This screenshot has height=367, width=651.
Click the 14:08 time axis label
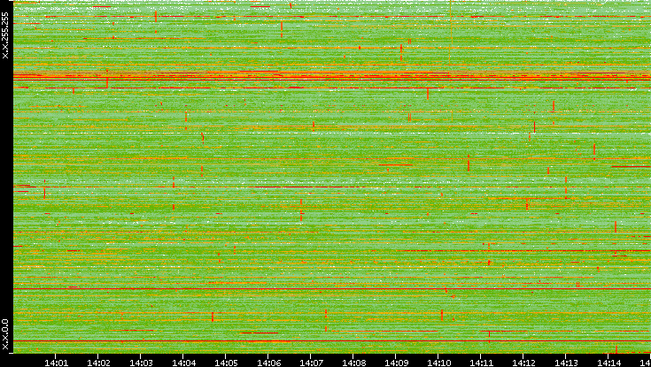(353, 363)
